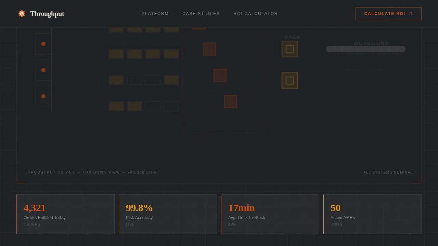Click the arrow icon on CALCULATE ROI
Screen dimensions: 438x246
[410, 14]
